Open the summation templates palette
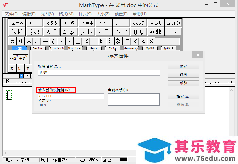The image size is (238, 164). pyautogui.click(x=69, y=32)
